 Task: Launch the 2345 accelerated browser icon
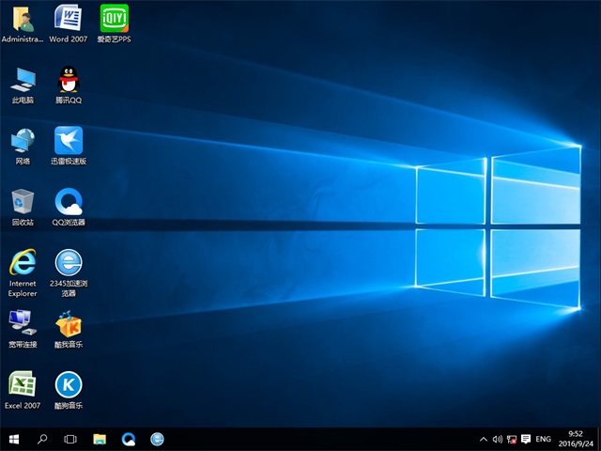pyautogui.click(x=68, y=262)
